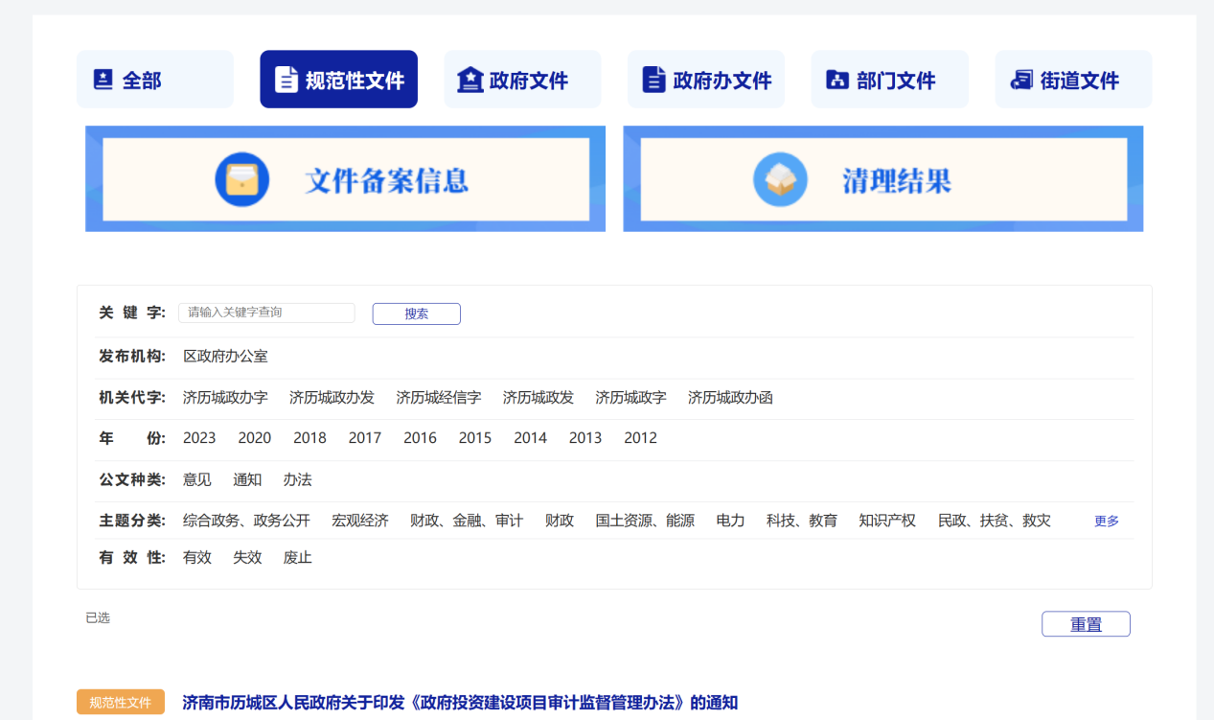Select year 2014
The height and width of the screenshot is (720, 1214).
click(x=531, y=438)
